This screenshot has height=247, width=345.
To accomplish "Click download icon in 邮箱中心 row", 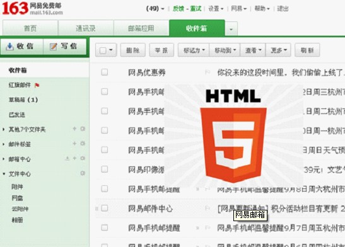I will [67, 158].
